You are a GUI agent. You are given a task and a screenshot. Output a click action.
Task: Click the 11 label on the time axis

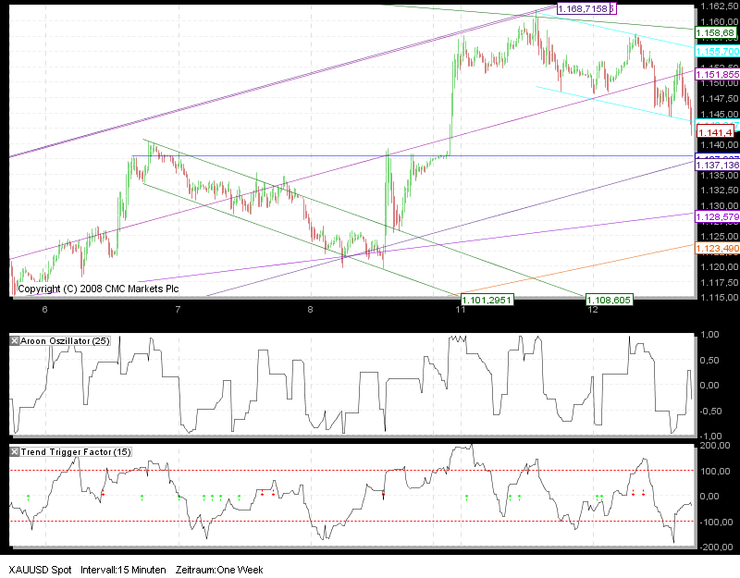point(461,309)
